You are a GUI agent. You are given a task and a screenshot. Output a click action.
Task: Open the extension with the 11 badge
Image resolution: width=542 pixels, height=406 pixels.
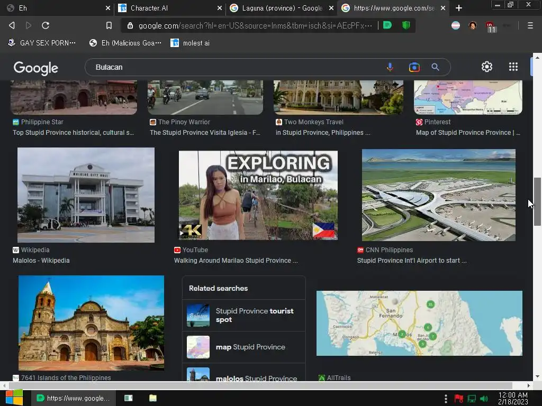490,26
